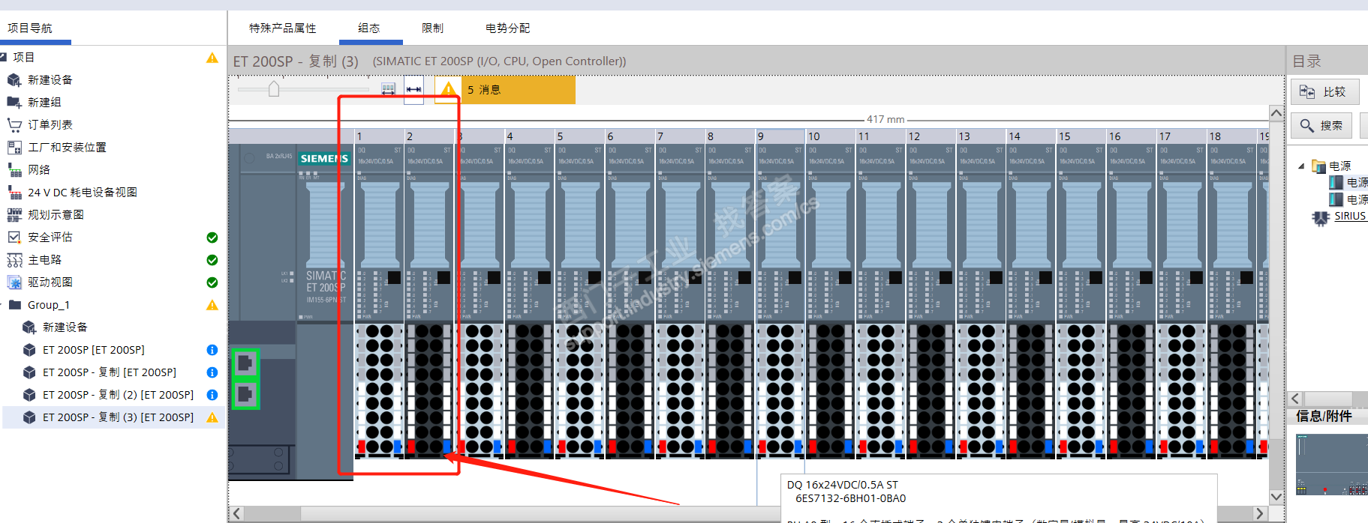Click vertical scrollbar up arrow
This screenshot has width=1368, height=523.
(x=1276, y=113)
